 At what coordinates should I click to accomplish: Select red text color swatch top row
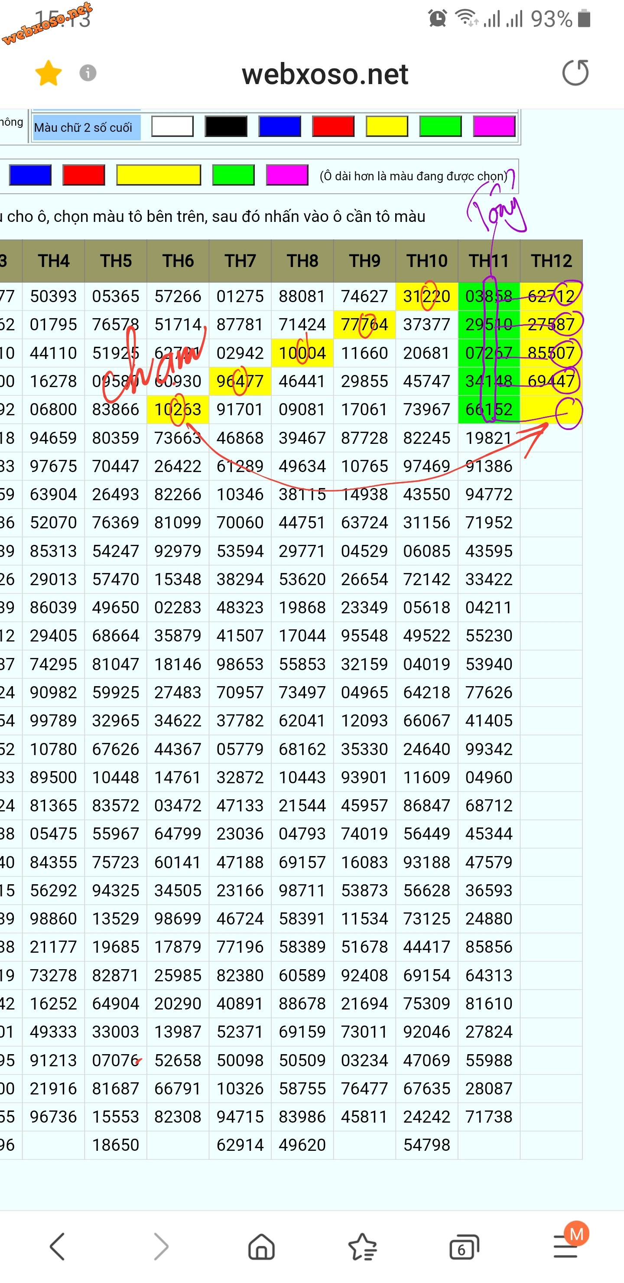[x=333, y=126]
